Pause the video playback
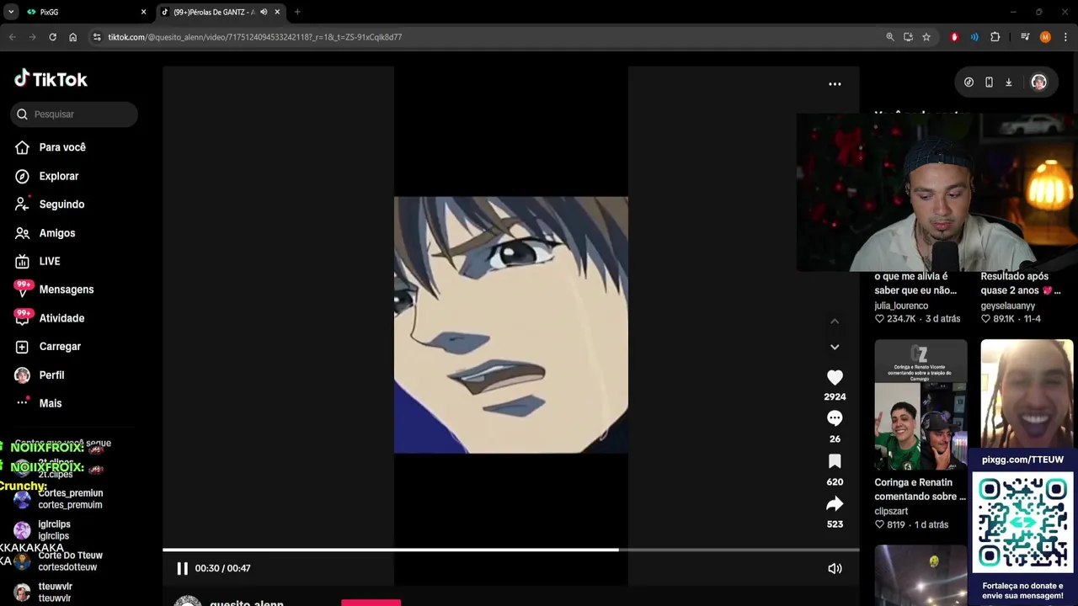 pyautogui.click(x=182, y=568)
